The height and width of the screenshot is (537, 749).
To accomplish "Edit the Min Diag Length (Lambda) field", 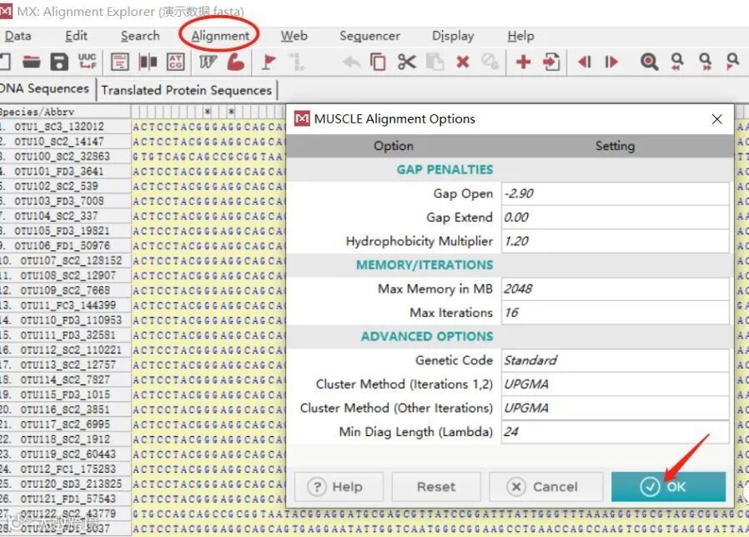I will (x=616, y=432).
